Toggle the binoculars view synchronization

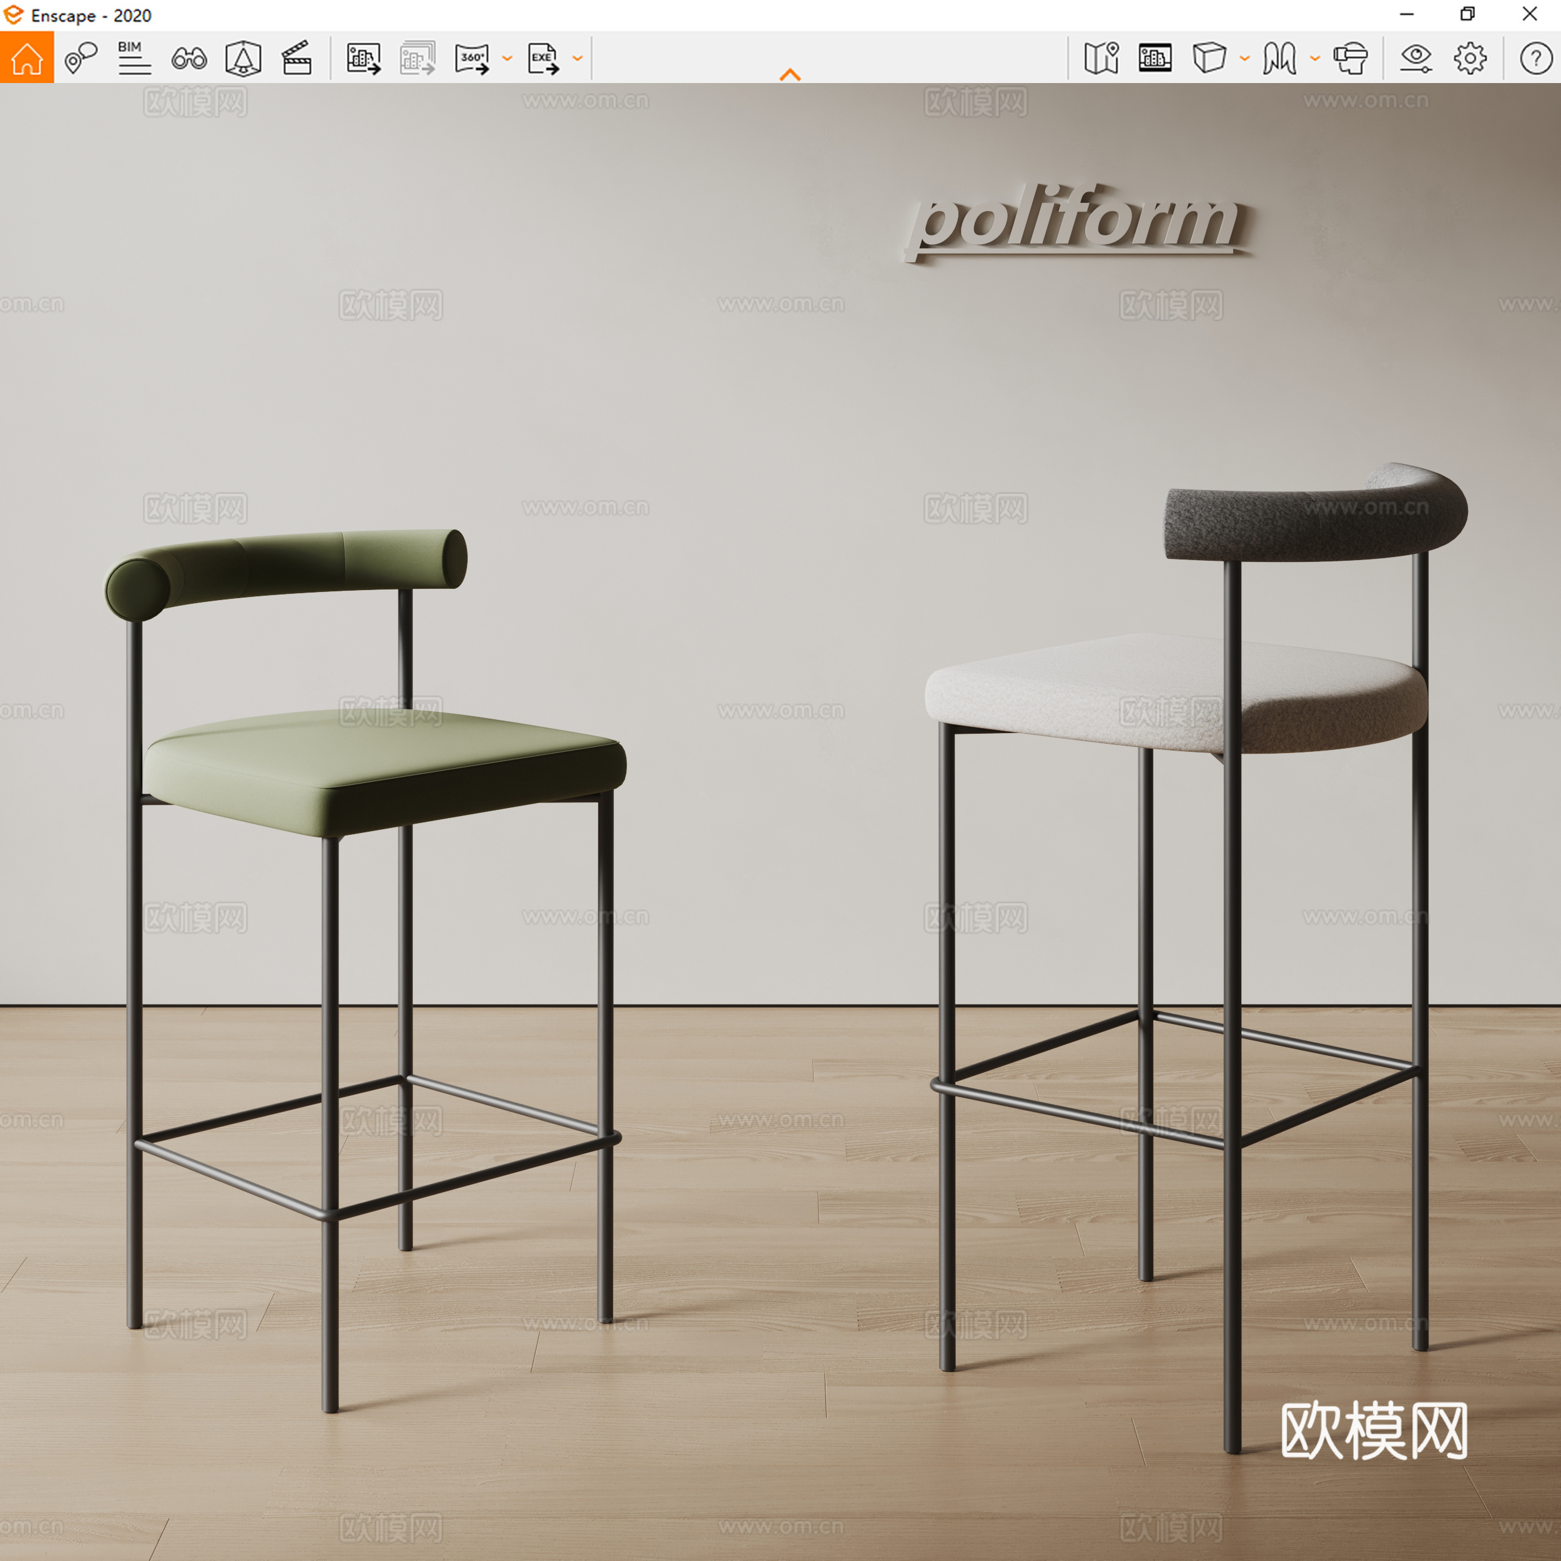pos(189,57)
